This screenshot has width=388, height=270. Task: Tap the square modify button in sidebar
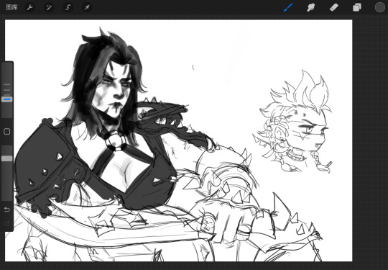[7, 132]
